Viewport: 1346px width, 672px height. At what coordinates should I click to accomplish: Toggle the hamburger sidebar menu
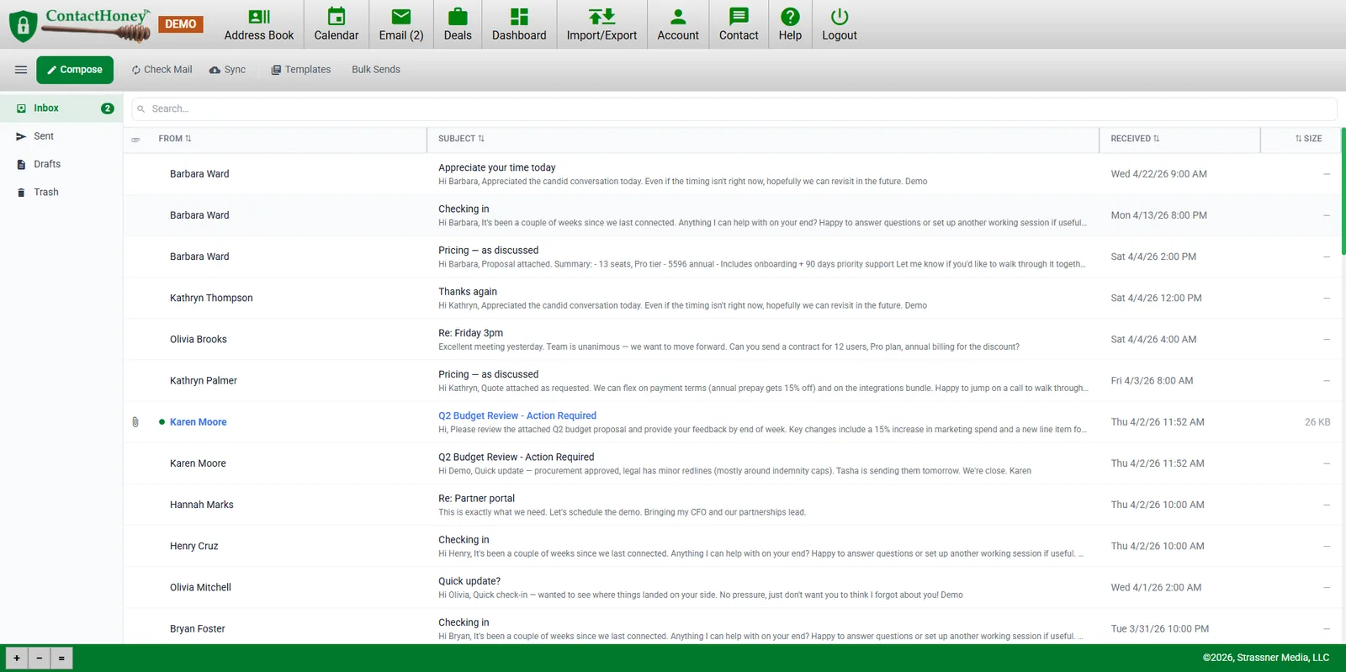click(x=21, y=70)
